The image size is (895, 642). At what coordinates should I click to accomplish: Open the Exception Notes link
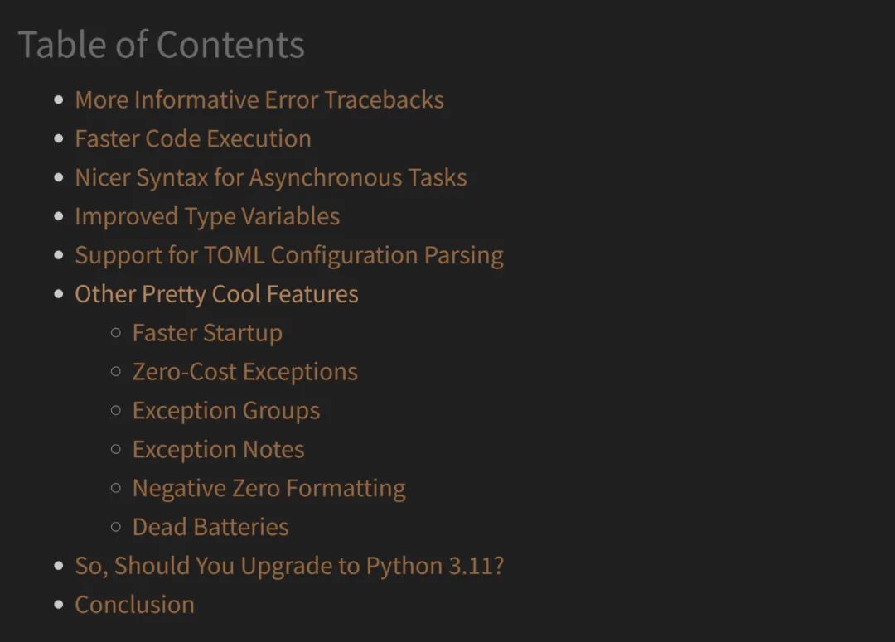pyautogui.click(x=218, y=449)
